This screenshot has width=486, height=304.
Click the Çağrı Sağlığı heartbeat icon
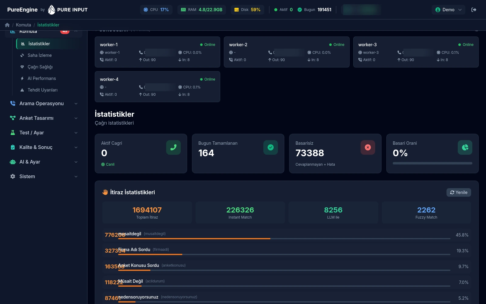(x=22, y=67)
